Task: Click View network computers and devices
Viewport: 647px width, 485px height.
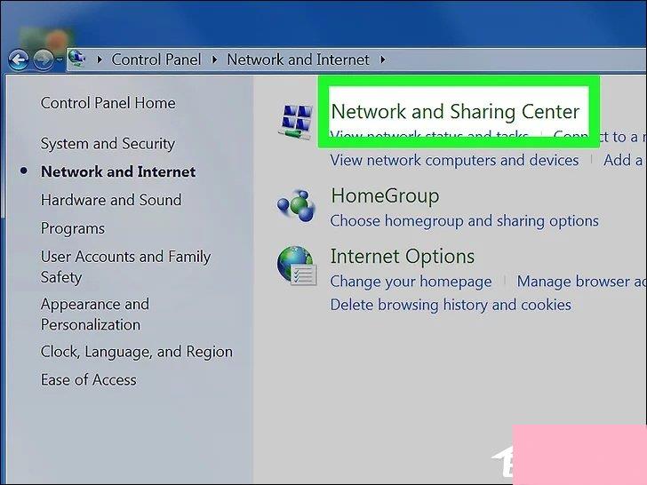Action: [x=454, y=160]
